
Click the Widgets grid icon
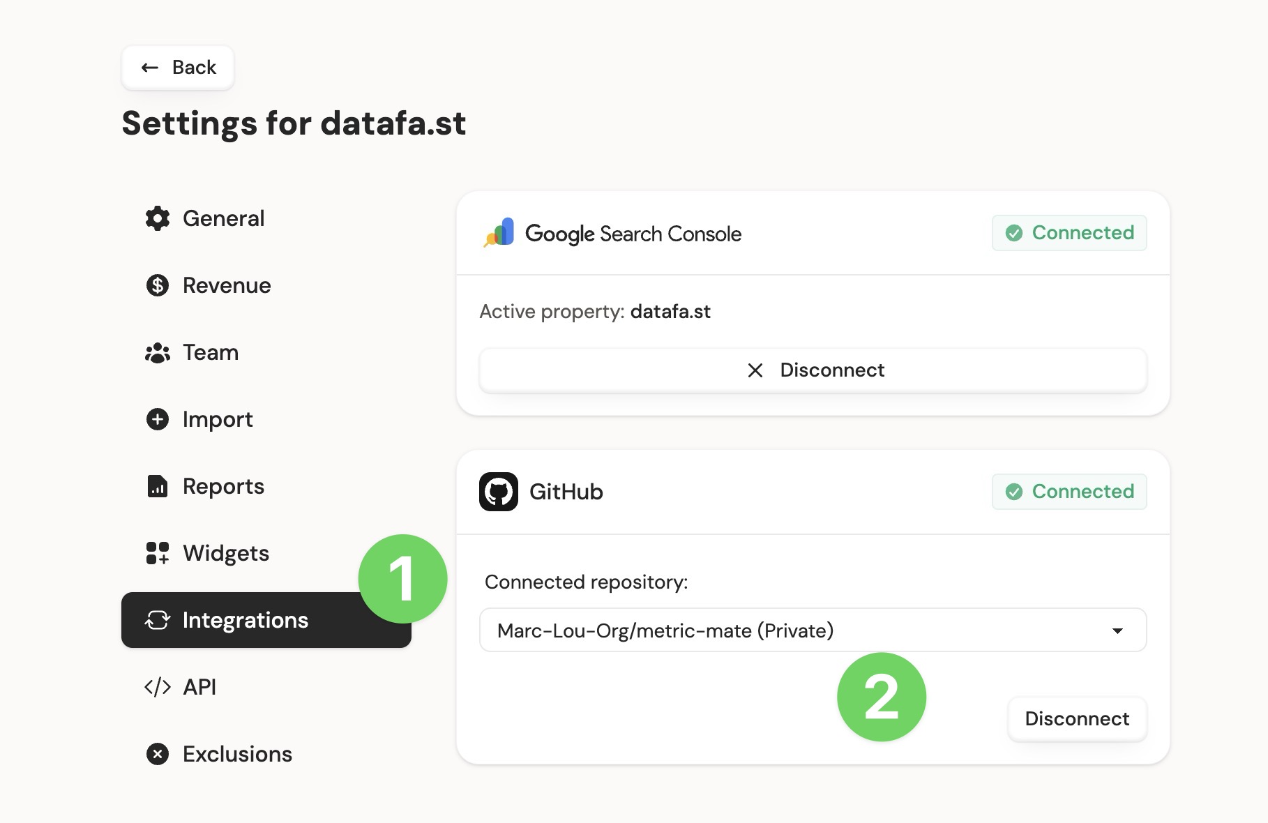pos(158,553)
